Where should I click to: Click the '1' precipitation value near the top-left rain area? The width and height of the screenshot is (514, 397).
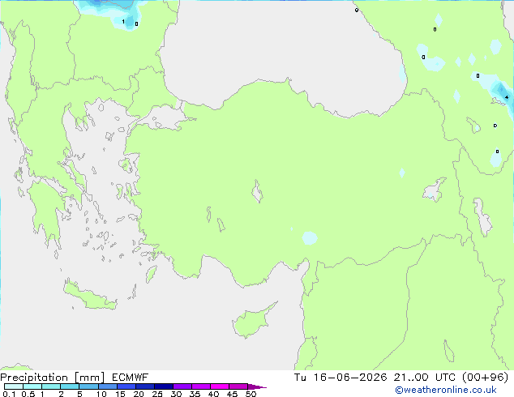point(123,22)
